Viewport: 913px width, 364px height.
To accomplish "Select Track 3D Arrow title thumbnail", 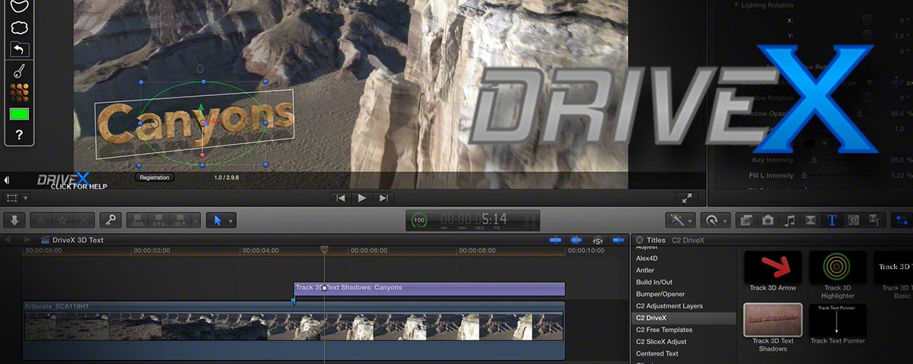I will (x=772, y=267).
